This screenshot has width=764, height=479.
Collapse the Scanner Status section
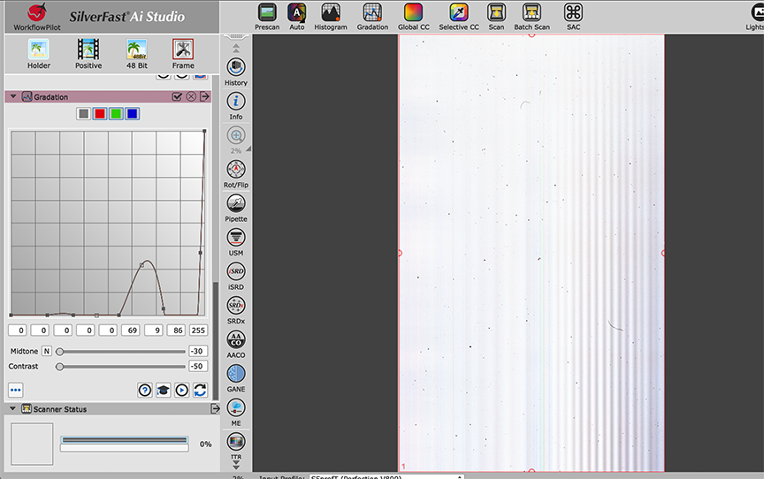[x=13, y=409]
